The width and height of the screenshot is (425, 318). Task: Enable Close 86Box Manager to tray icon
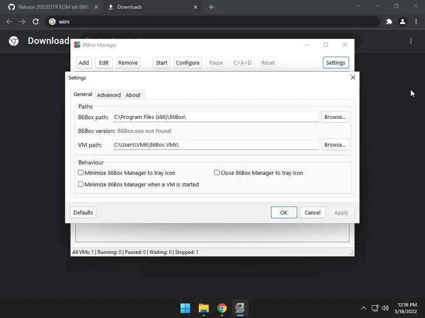point(259,173)
